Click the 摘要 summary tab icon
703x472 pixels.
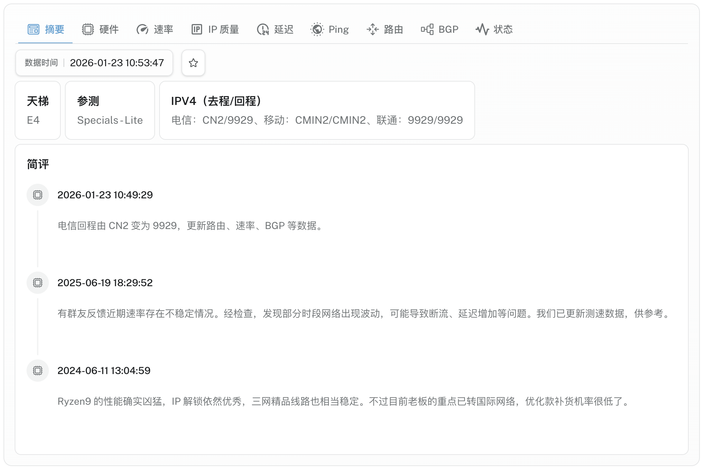[x=34, y=29]
